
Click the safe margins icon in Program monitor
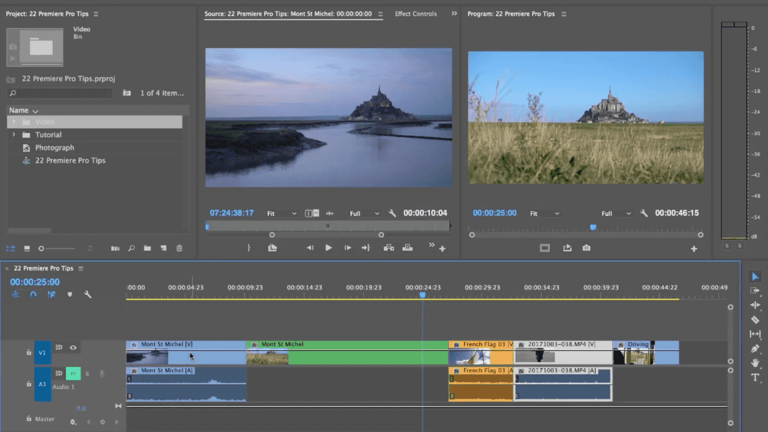(x=545, y=248)
